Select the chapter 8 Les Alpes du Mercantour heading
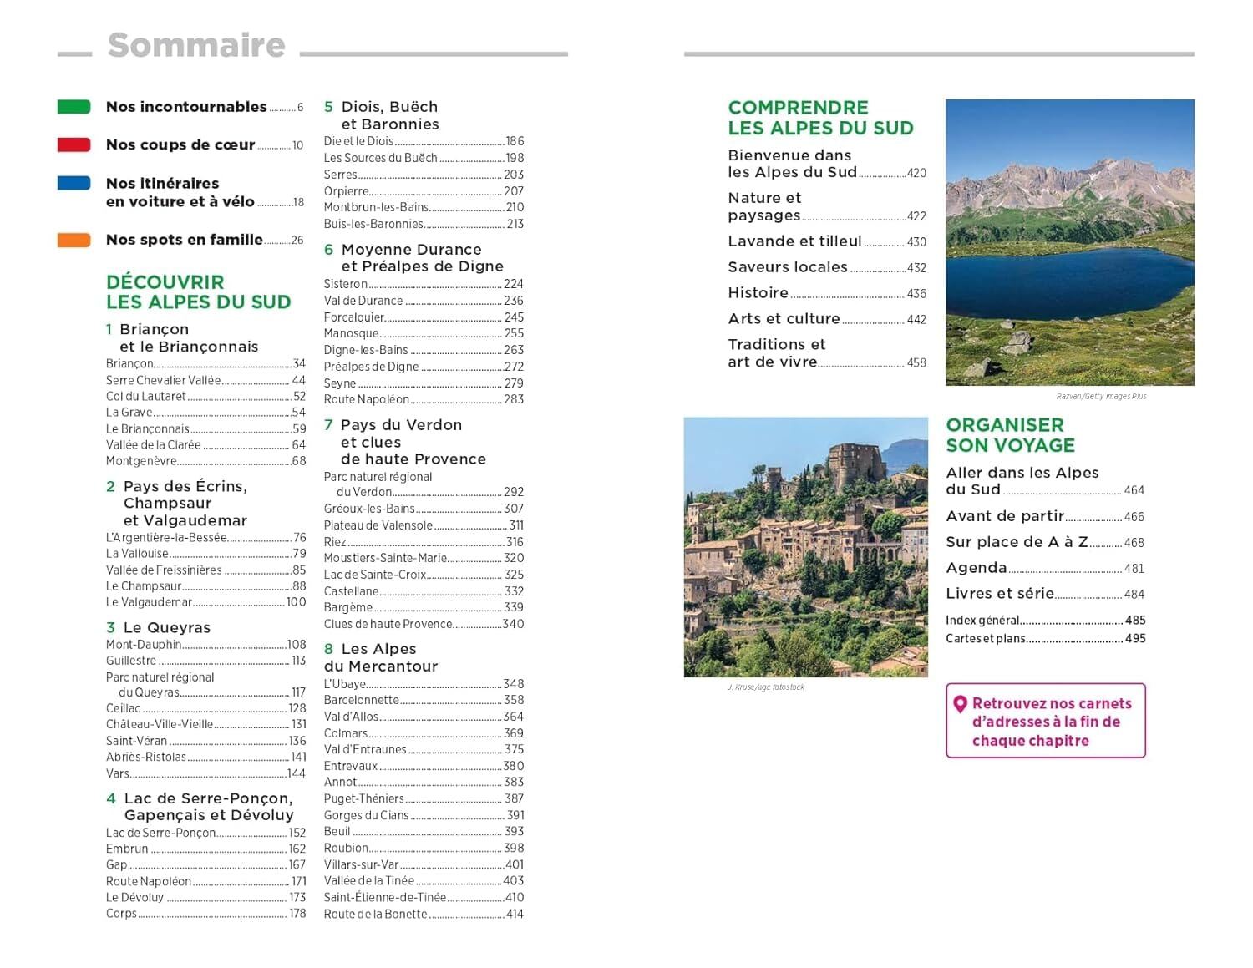1253x968 pixels. pyautogui.click(x=378, y=656)
